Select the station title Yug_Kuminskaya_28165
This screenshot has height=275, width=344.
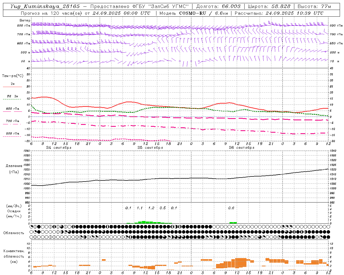45,6
